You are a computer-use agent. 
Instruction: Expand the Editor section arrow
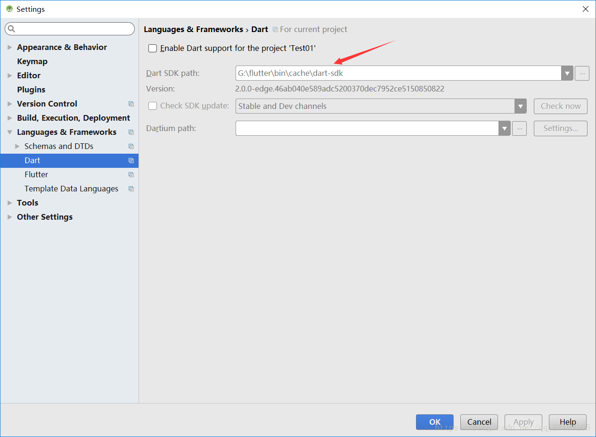click(x=10, y=75)
